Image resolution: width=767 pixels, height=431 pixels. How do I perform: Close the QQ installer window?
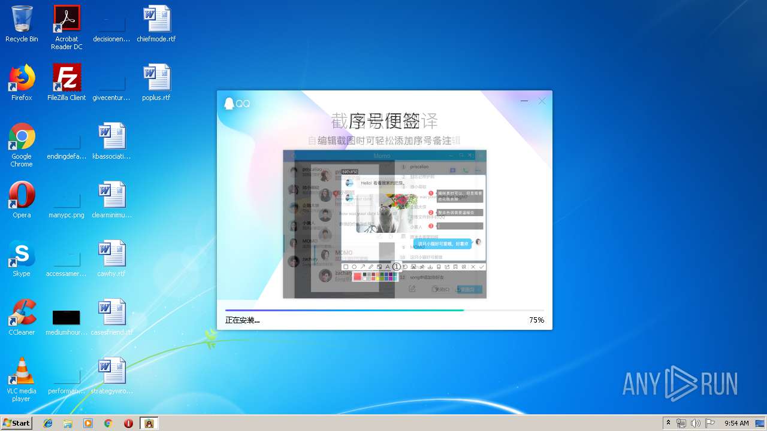click(542, 101)
